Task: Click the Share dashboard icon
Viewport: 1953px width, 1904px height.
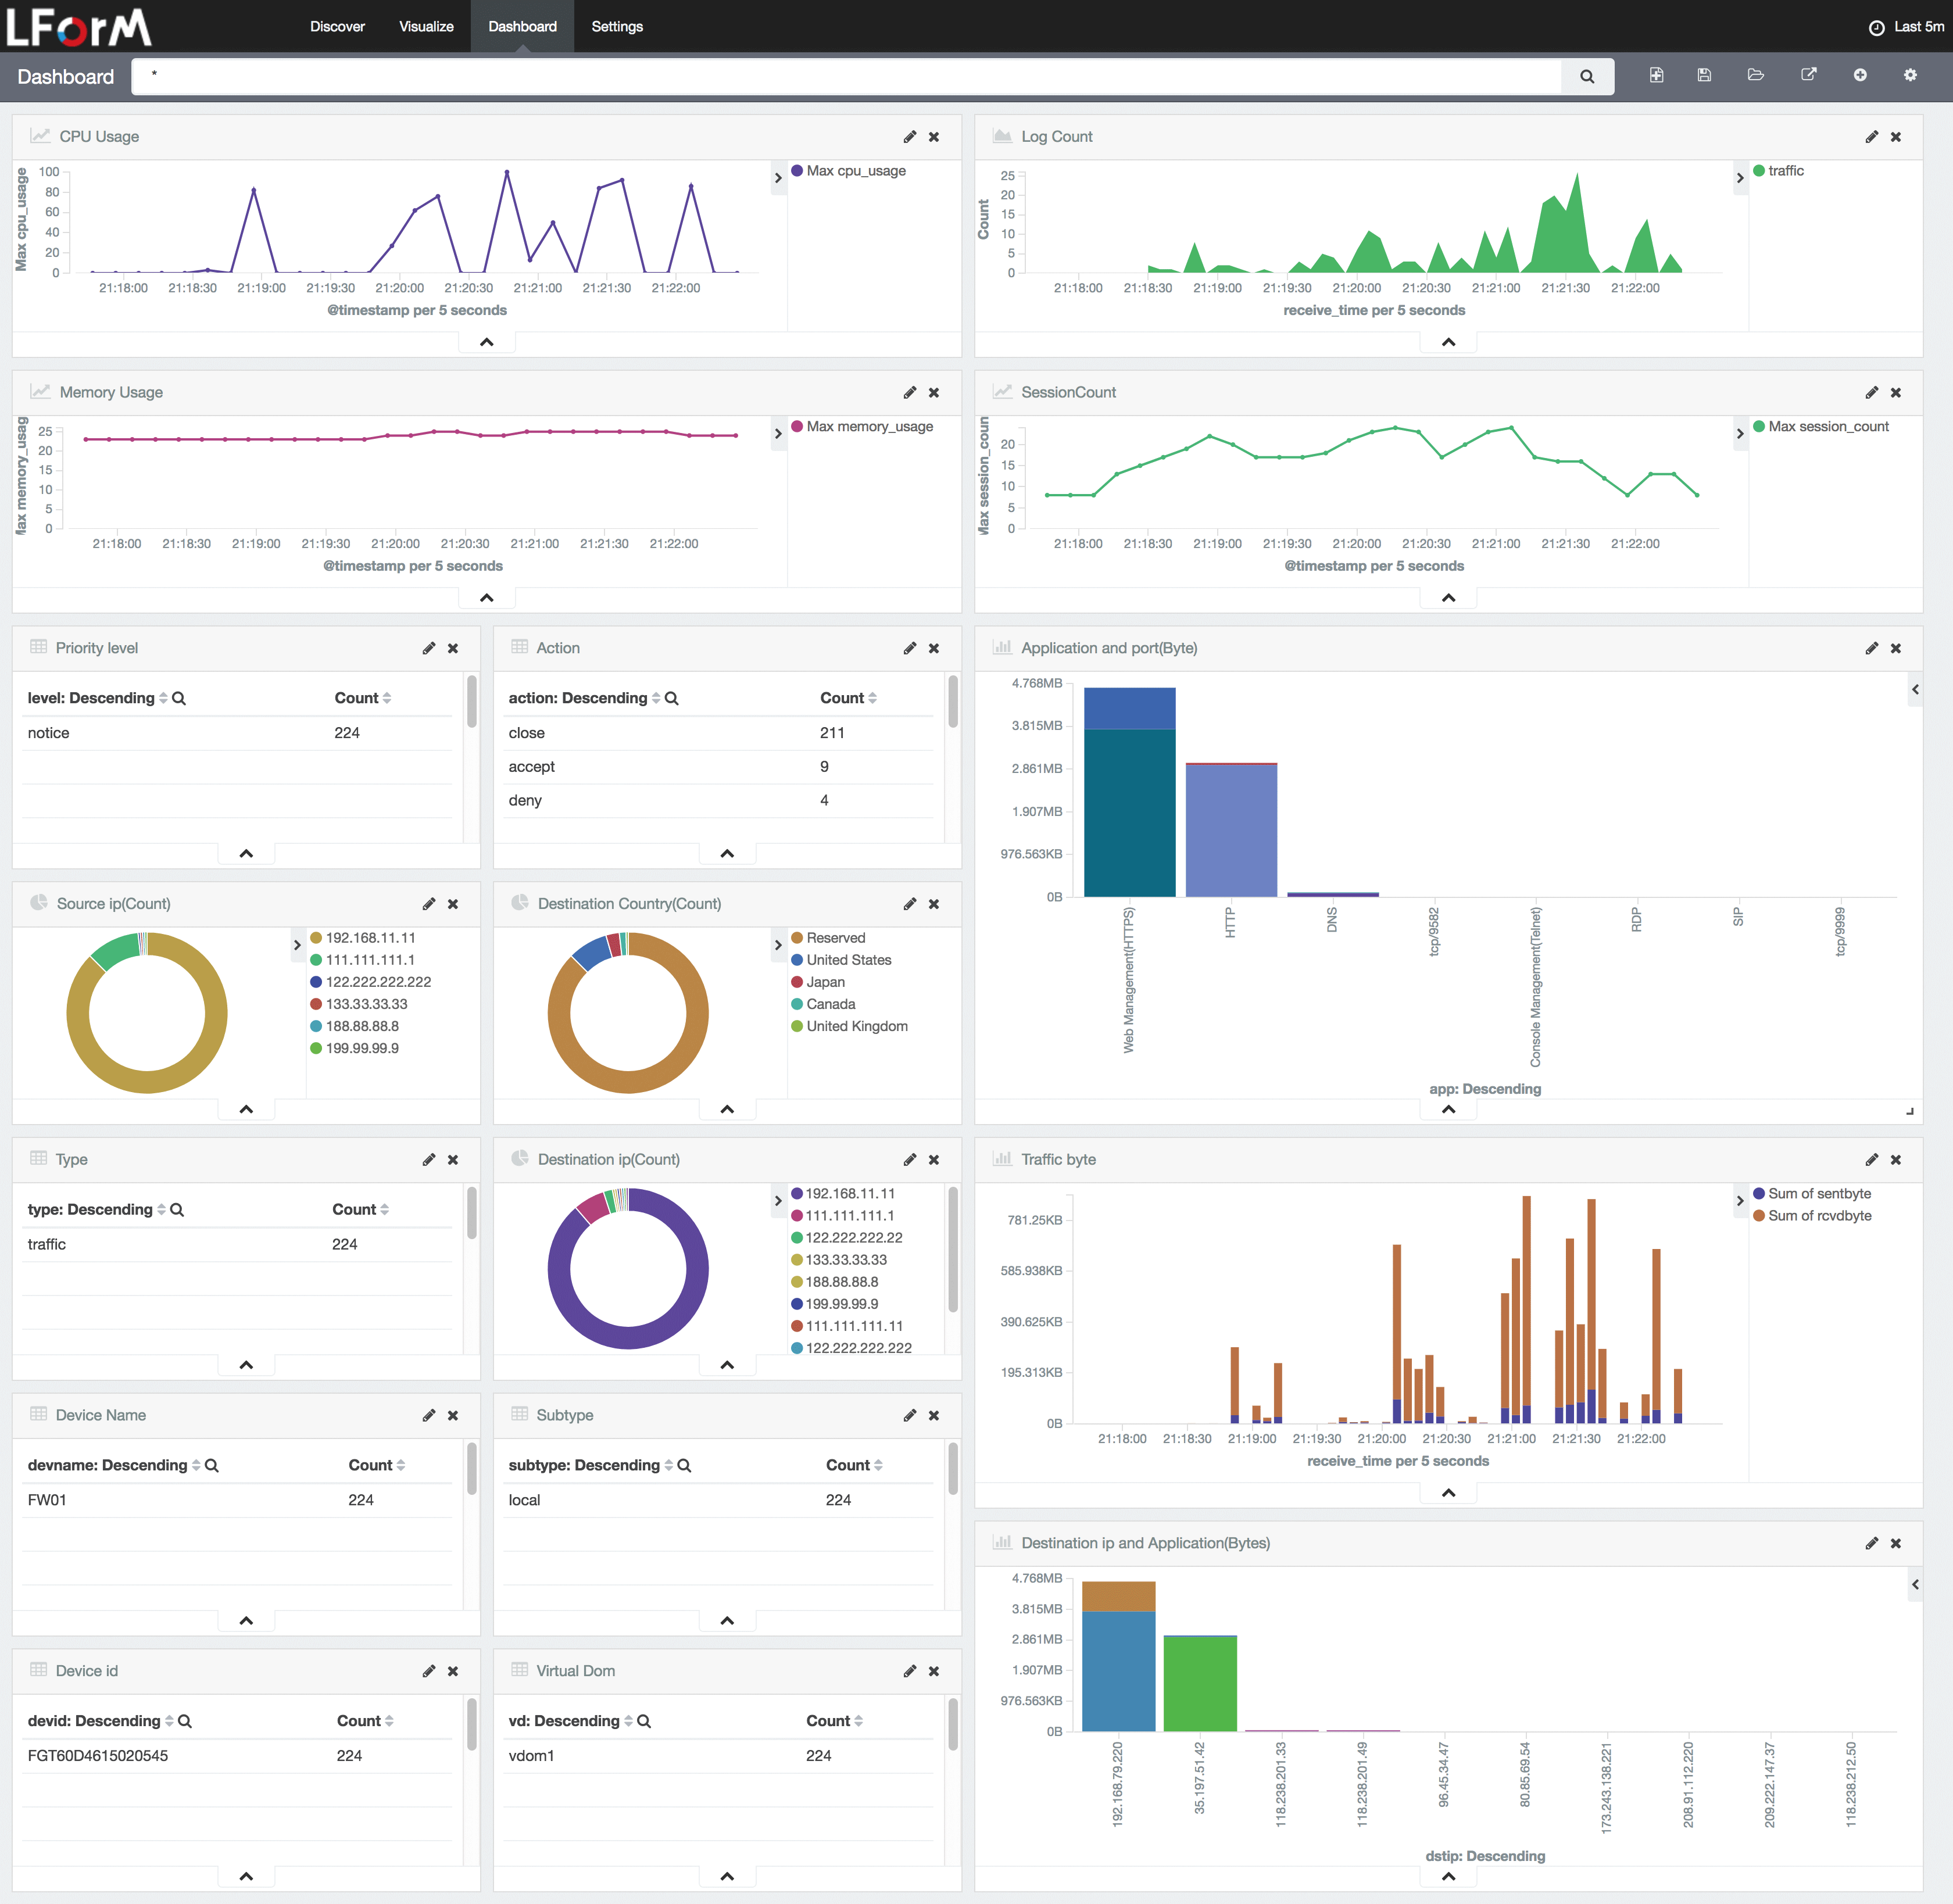Action: click(x=1808, y=76)
